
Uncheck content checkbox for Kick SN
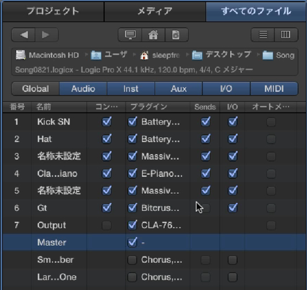coord(107,122)
